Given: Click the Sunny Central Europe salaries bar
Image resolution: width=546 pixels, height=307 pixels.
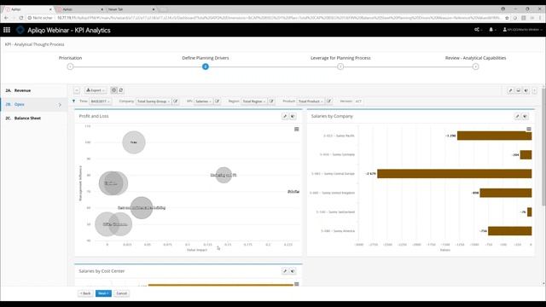Looking at the screenshot, I should click(x=455, y=174).
